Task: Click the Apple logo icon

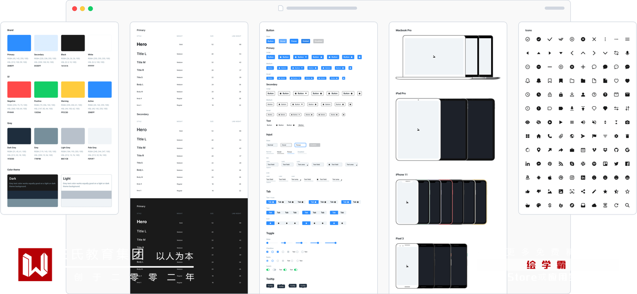Action: point(550,177)
